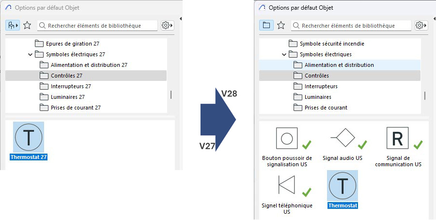Image resolution: width=436 pixels, height=220 pixels.
Task: Select the Bouton poussoir de signalisation US symbol
Action: tap(287, 138)
